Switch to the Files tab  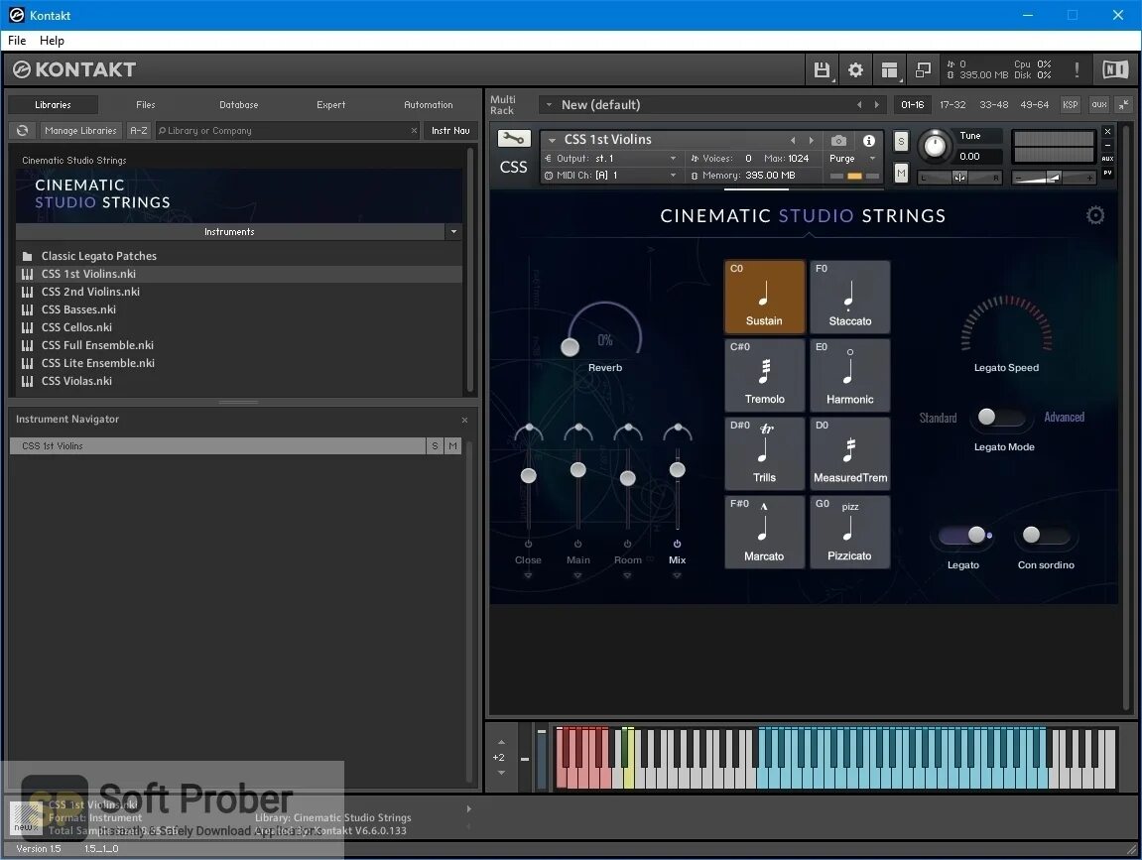(x=146, y=105)
